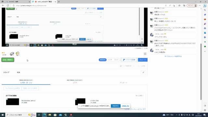The image size is (208, 117).
Task: Edit the telop with pencil icon
Action: [143, 72]
